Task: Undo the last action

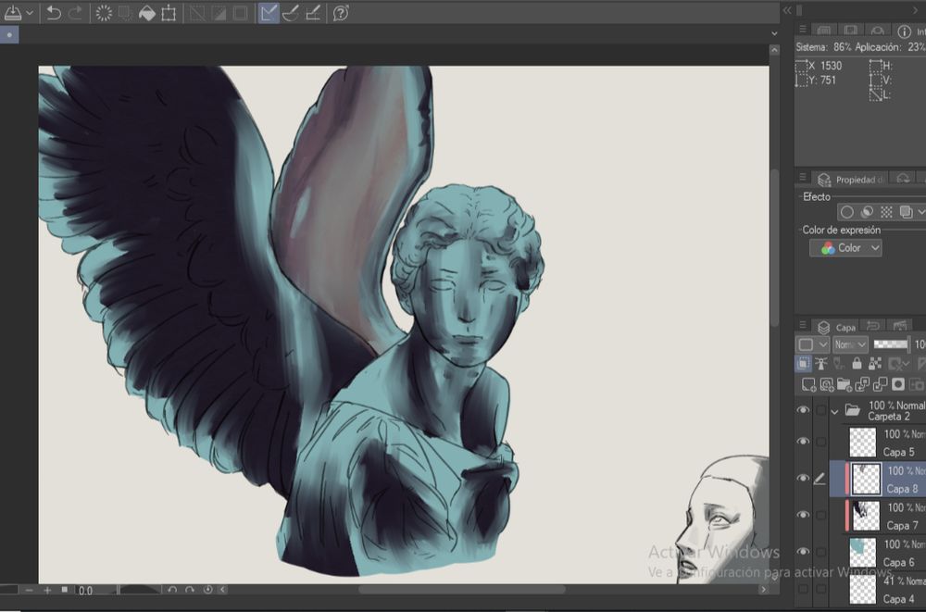Action: click(x=53, y=13)
